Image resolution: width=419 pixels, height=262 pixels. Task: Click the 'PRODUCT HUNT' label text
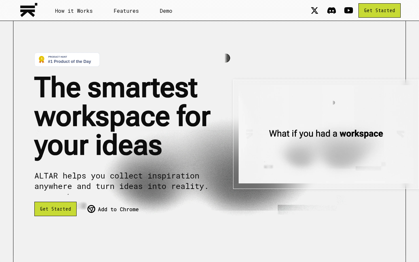coord(58,56)
